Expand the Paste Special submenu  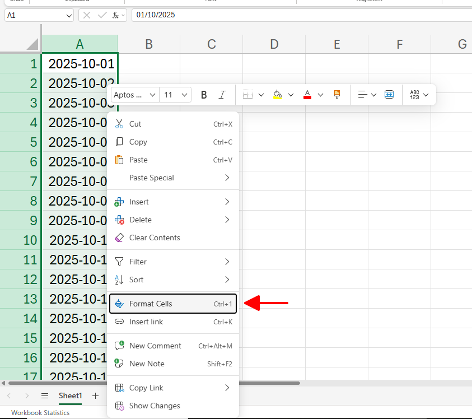pos(173,178)
